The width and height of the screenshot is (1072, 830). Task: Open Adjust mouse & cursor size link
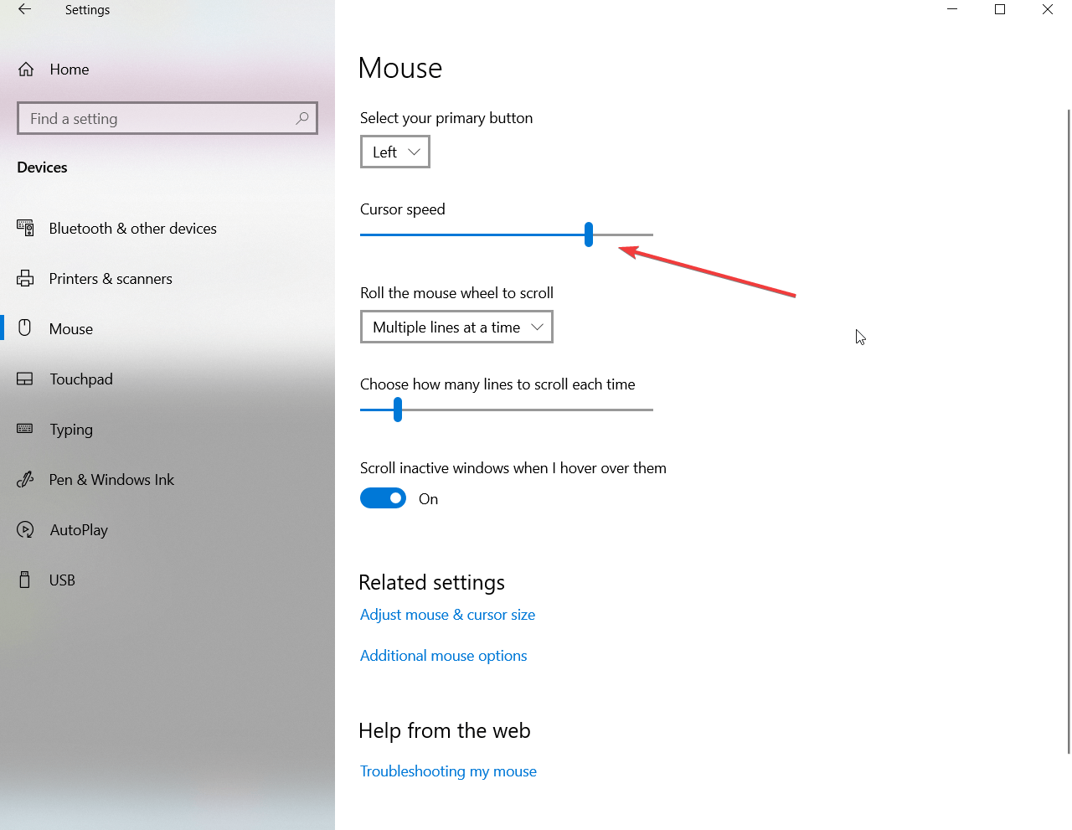[x=447, y=615]
